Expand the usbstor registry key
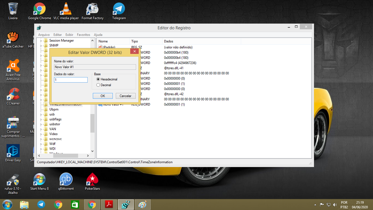 41,124
